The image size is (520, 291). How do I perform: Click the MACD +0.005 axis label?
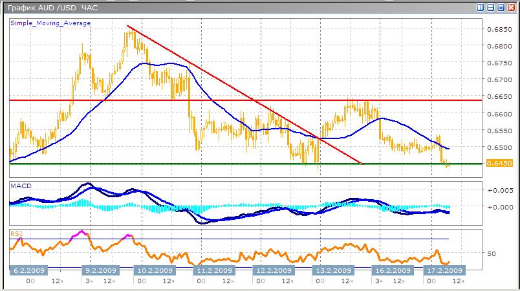[499, 191]
